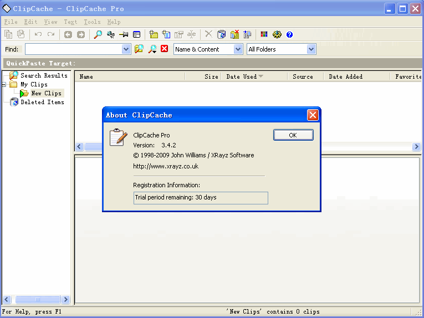Sort by the Source column header
The image size is (424, 318).
click(305, 77)
